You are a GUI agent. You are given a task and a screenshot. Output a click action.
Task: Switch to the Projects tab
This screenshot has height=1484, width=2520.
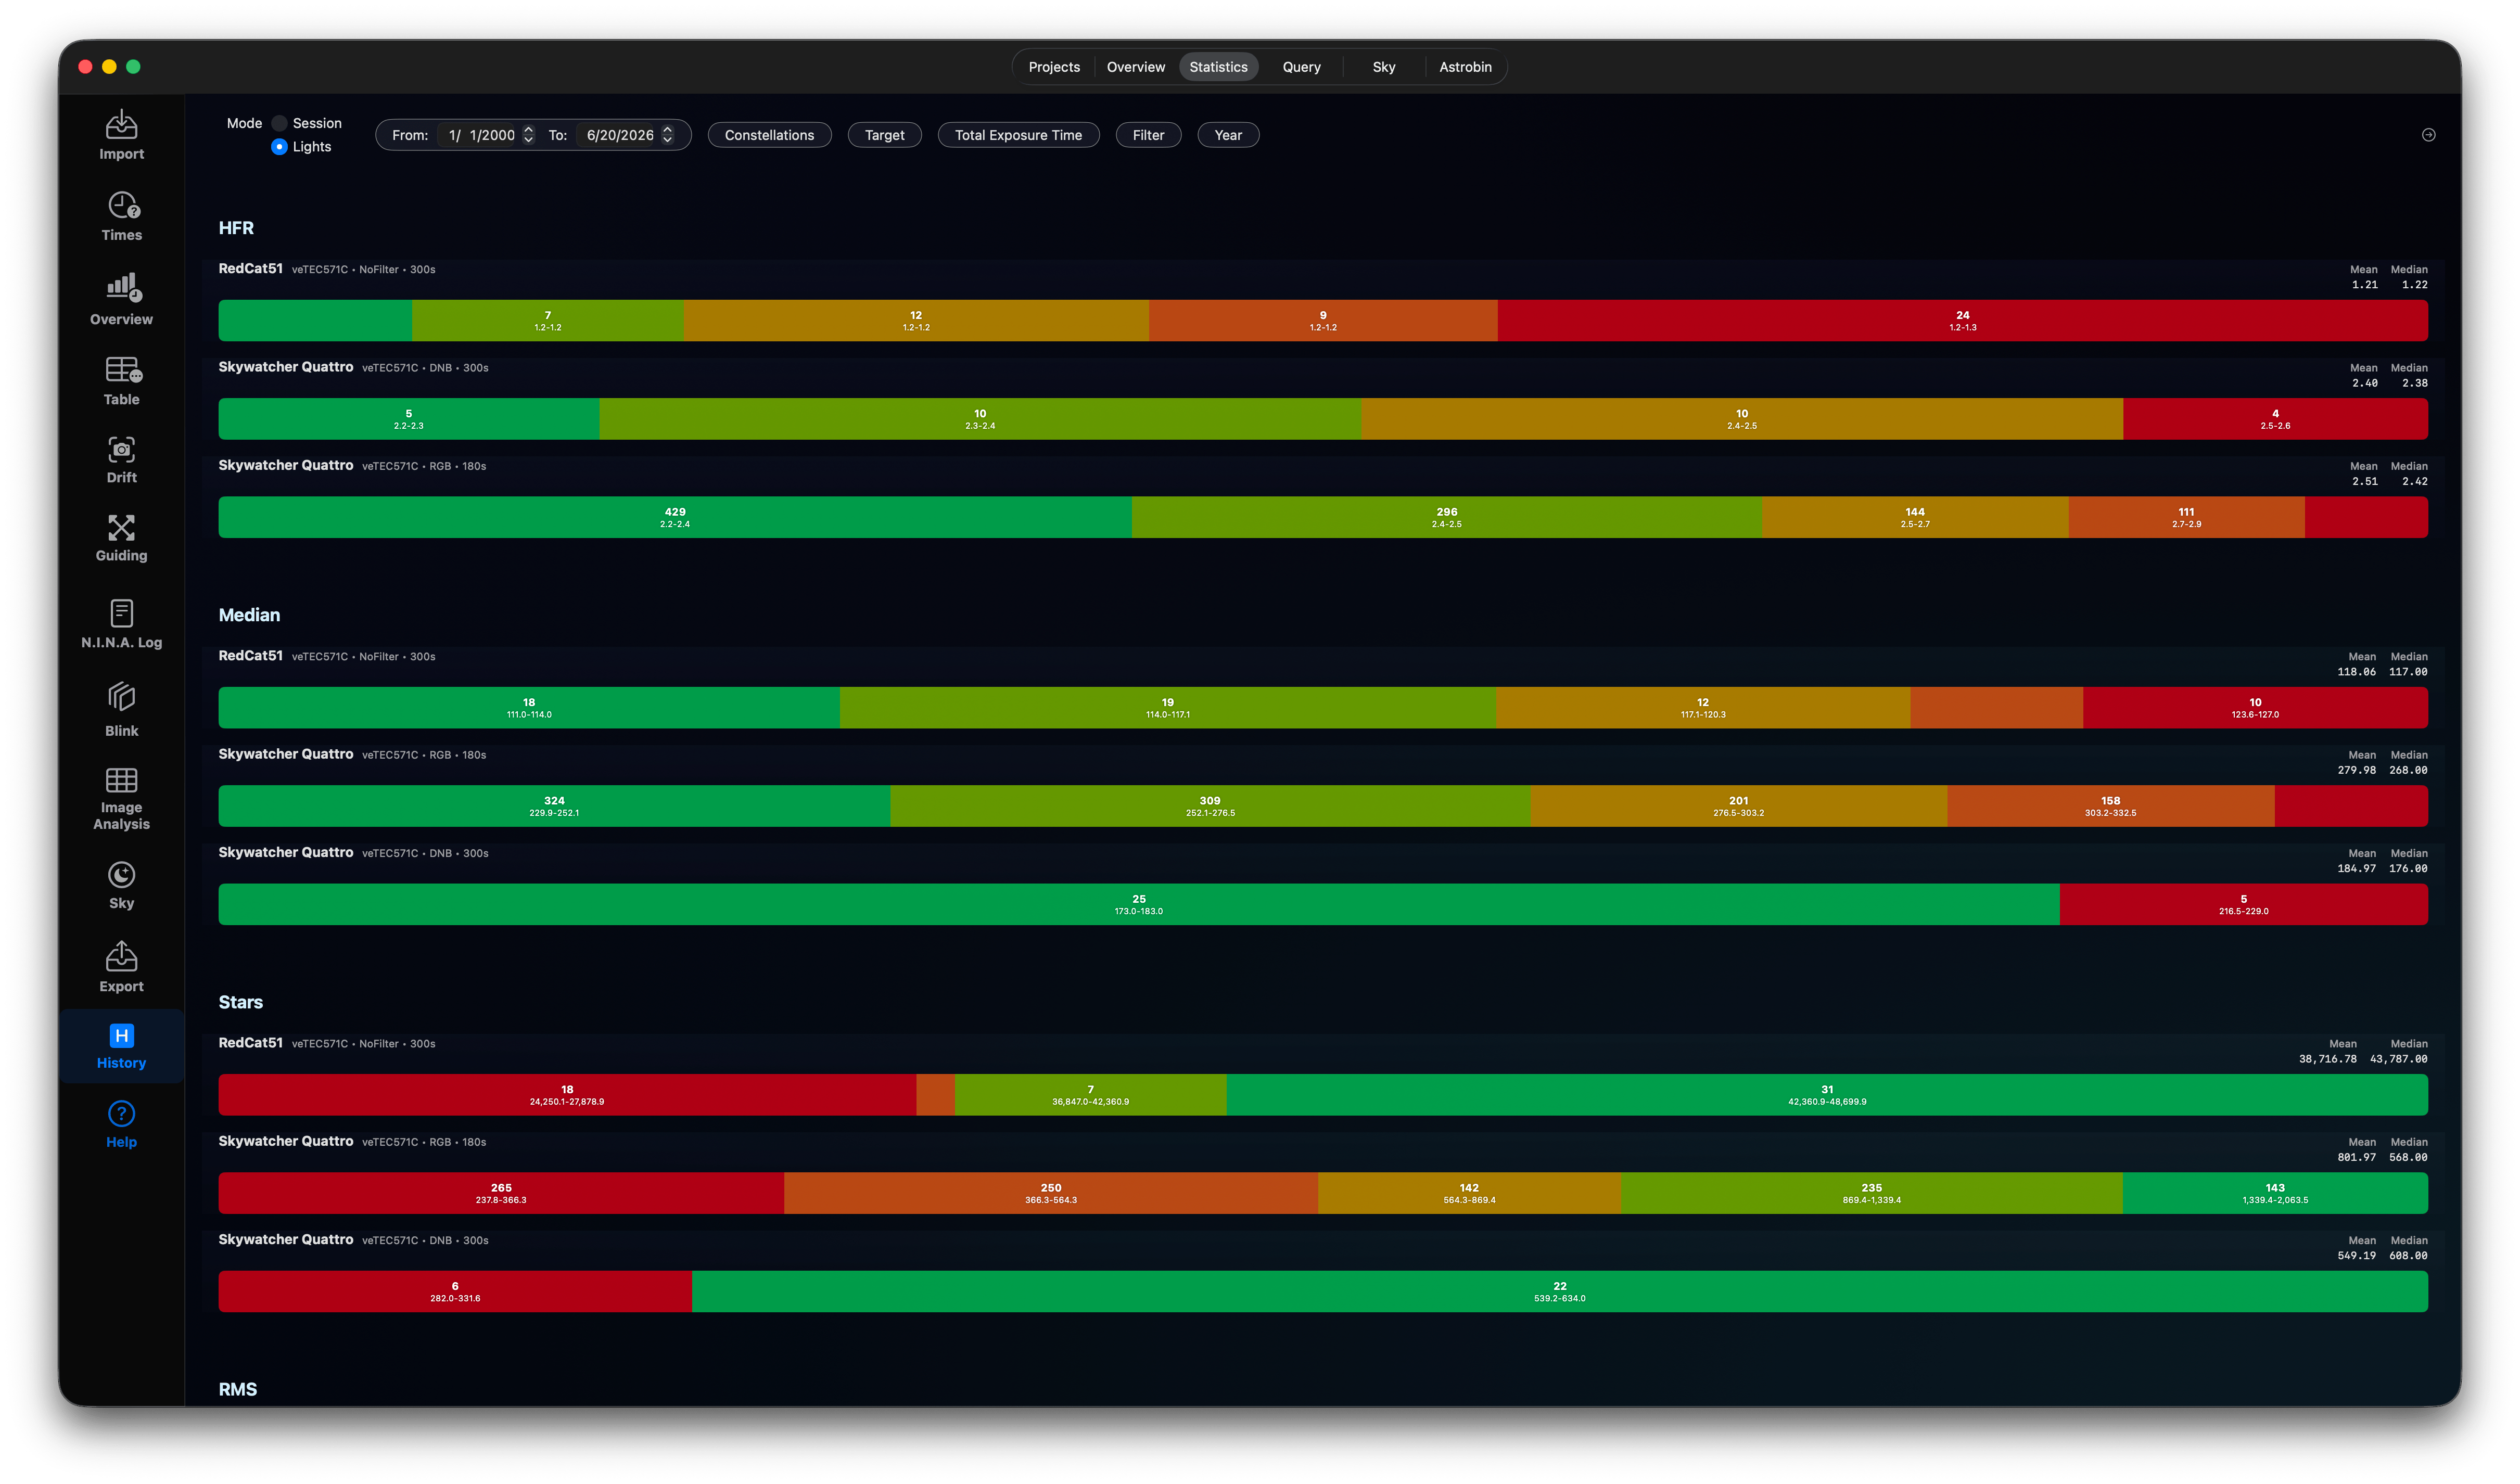1054,67
